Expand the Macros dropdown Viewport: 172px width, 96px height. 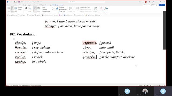point(101,9)
